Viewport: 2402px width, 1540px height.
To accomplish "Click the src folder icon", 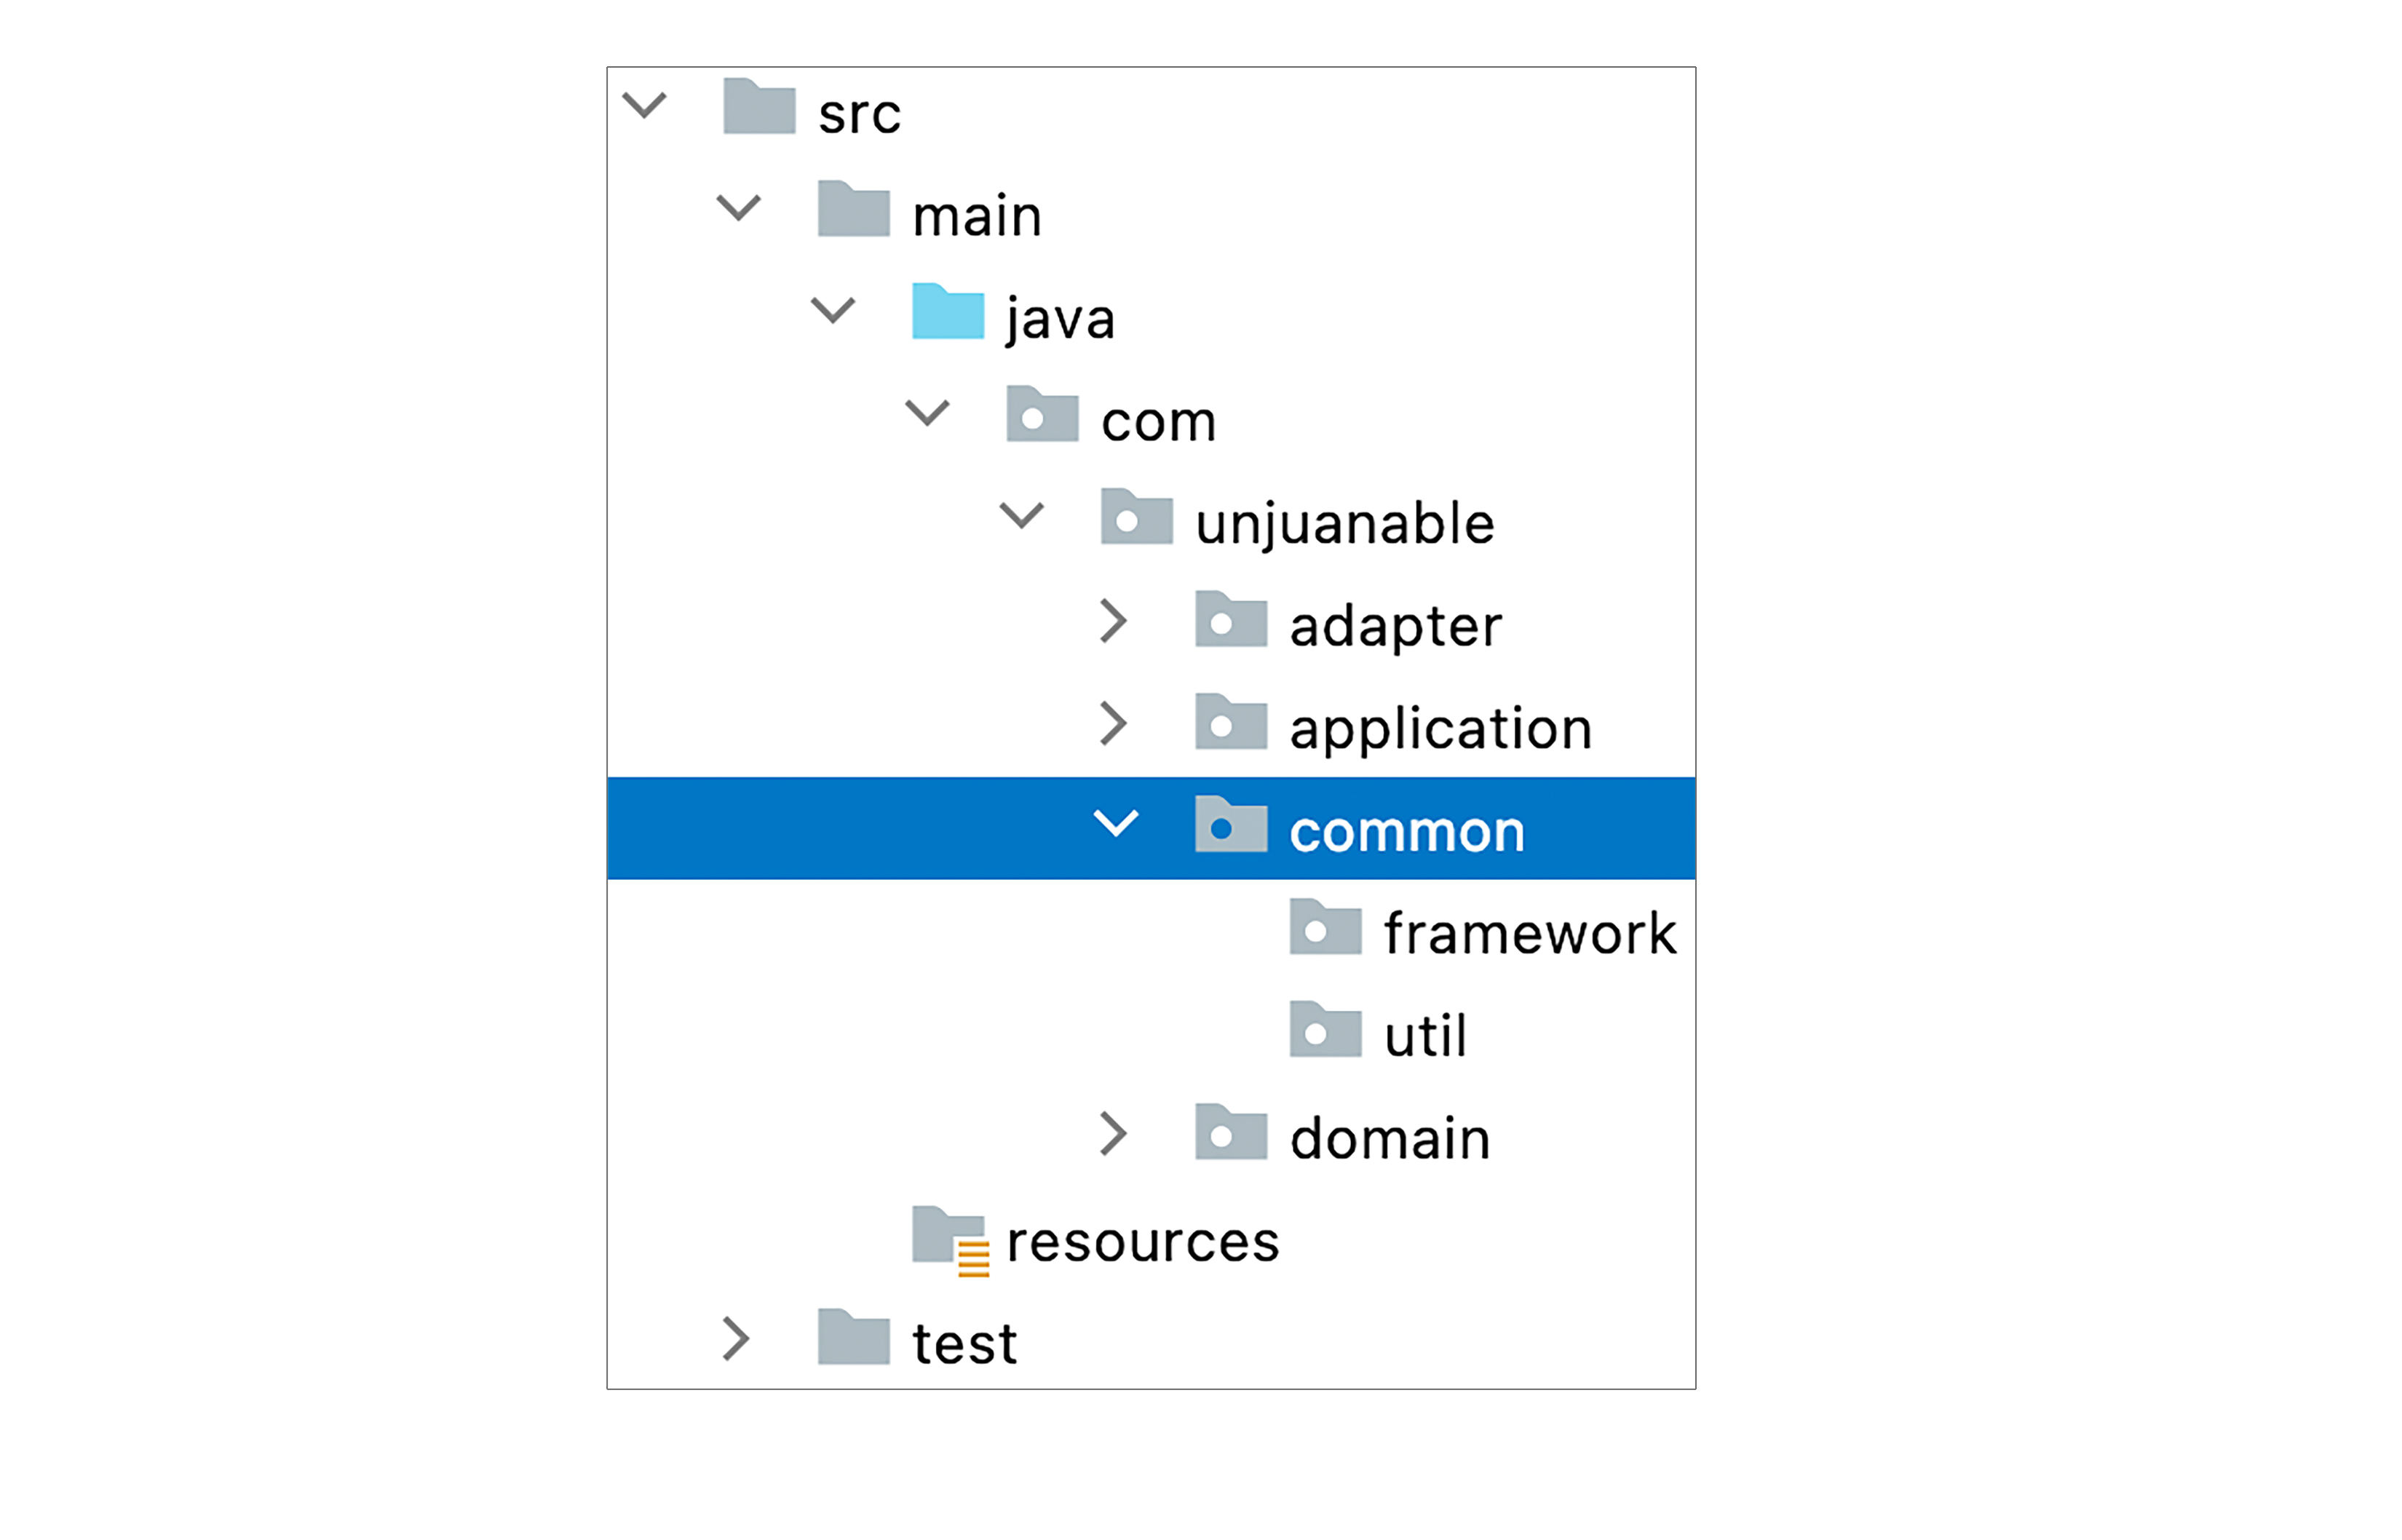I will tap(759, 107).
